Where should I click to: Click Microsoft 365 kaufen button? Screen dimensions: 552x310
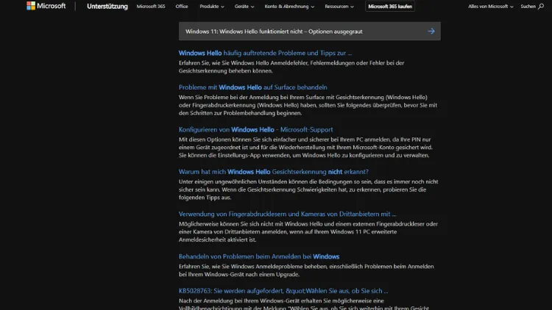390,7
